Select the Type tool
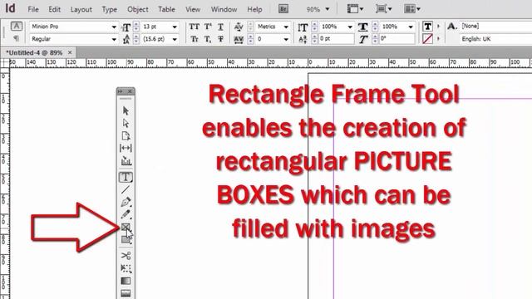 click(x=126, y=177)
